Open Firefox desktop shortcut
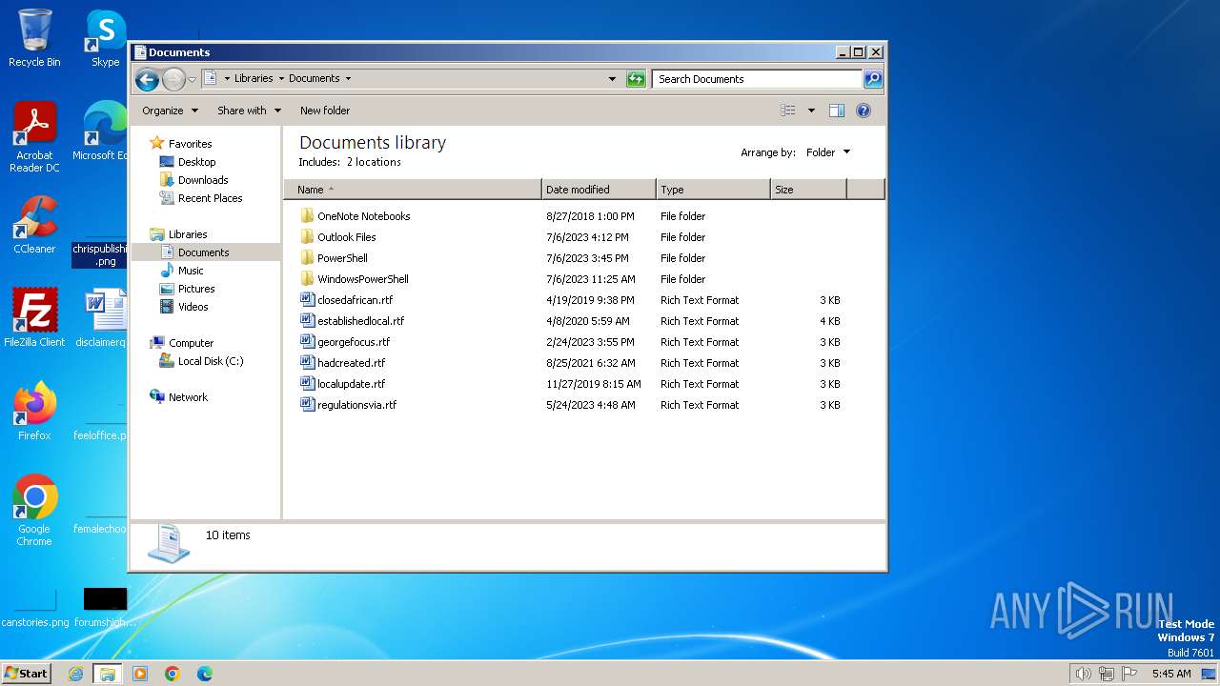Viewport: 1220px width, 686px height. pos(34,412)
